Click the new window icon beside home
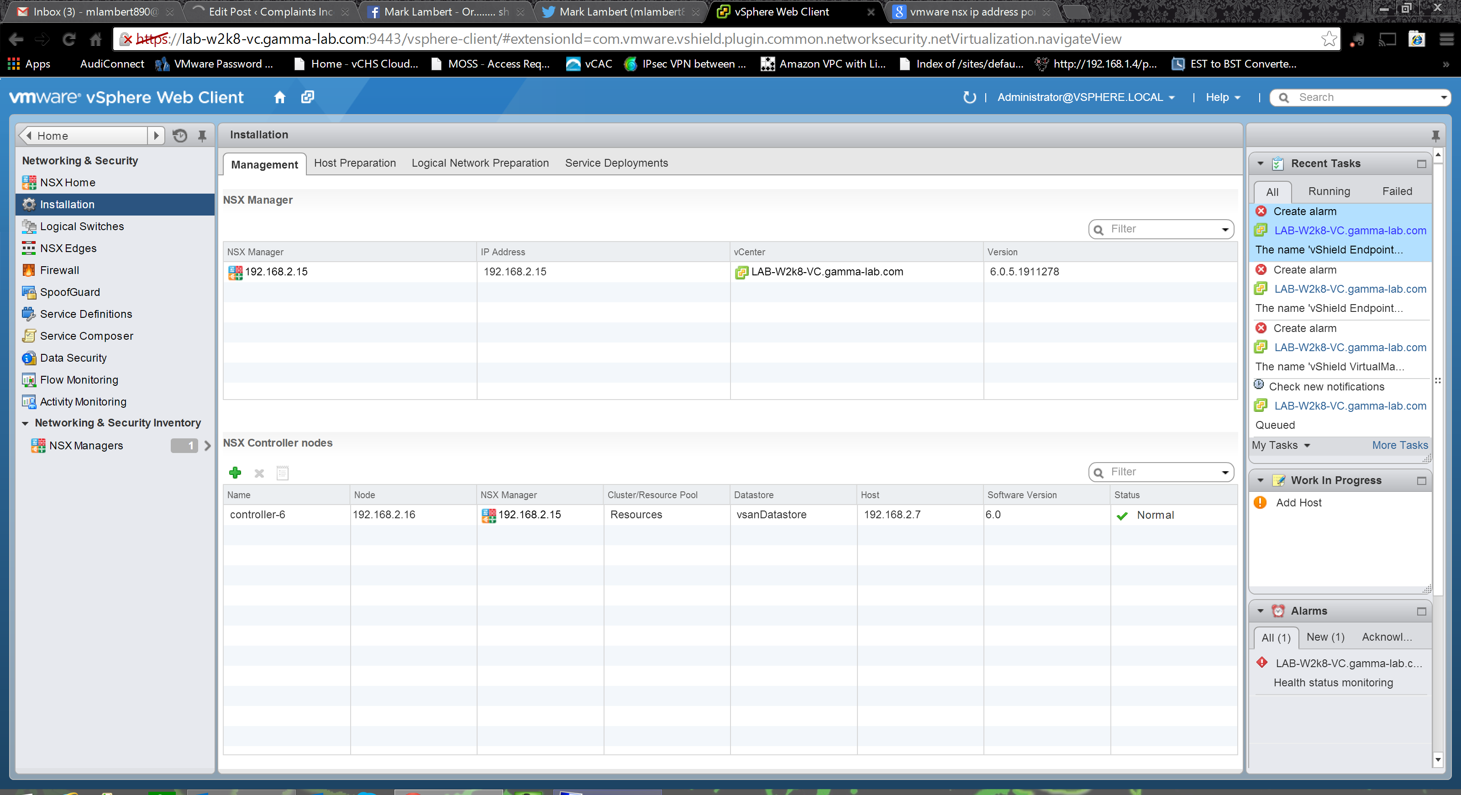This screenshot has width=1461, height=795. (x=307, y=97)
